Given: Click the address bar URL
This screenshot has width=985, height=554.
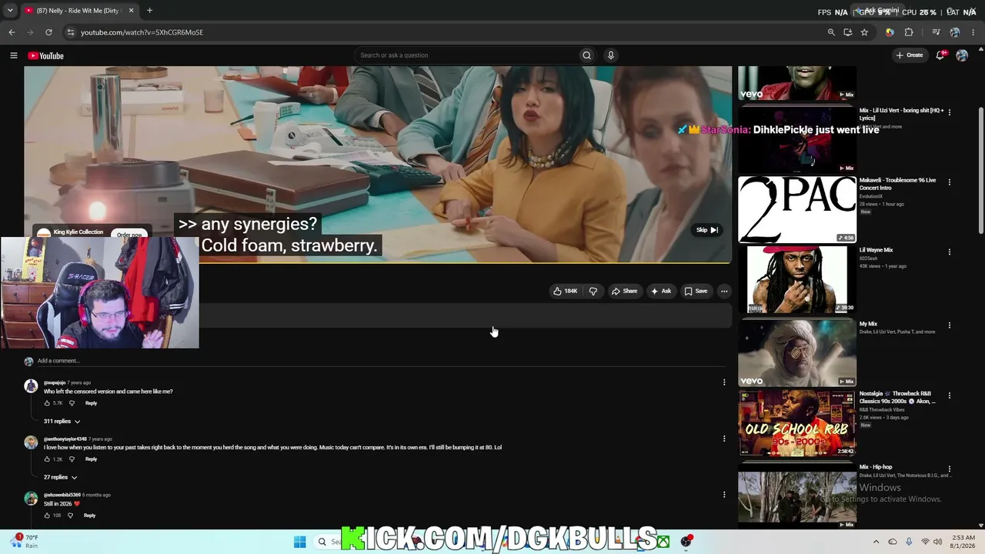Looking at the screenshot, I should pyautogui.click(x=142, y=32).
